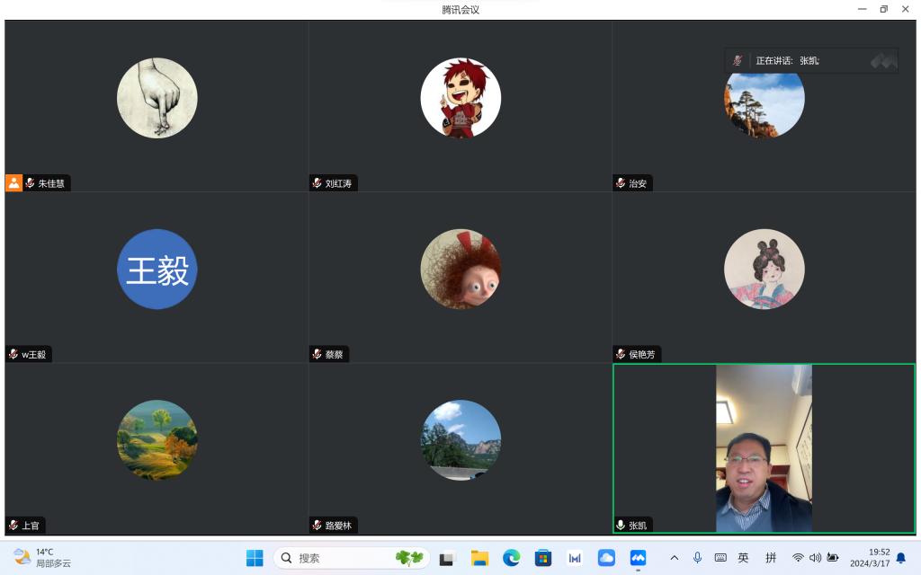The height and width of the screenshot is (575, 921).
Task: Click the muted mic icon beside 朱佳慧
Action: tap(30, 183)
